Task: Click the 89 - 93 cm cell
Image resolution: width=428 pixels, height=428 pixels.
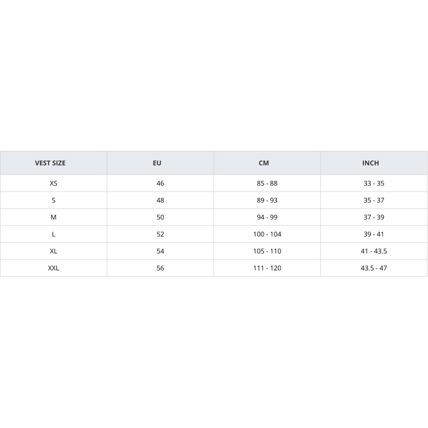Action: 267,200
